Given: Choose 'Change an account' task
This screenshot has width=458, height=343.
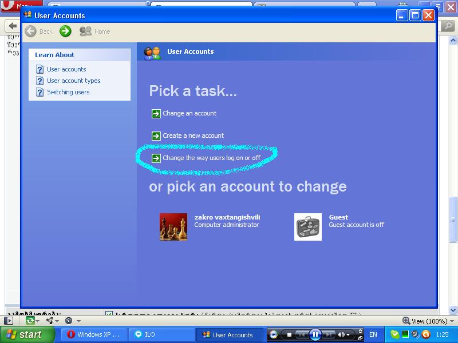Looking at the screenshot, I should pyautogui.click(x=189, y=113).
